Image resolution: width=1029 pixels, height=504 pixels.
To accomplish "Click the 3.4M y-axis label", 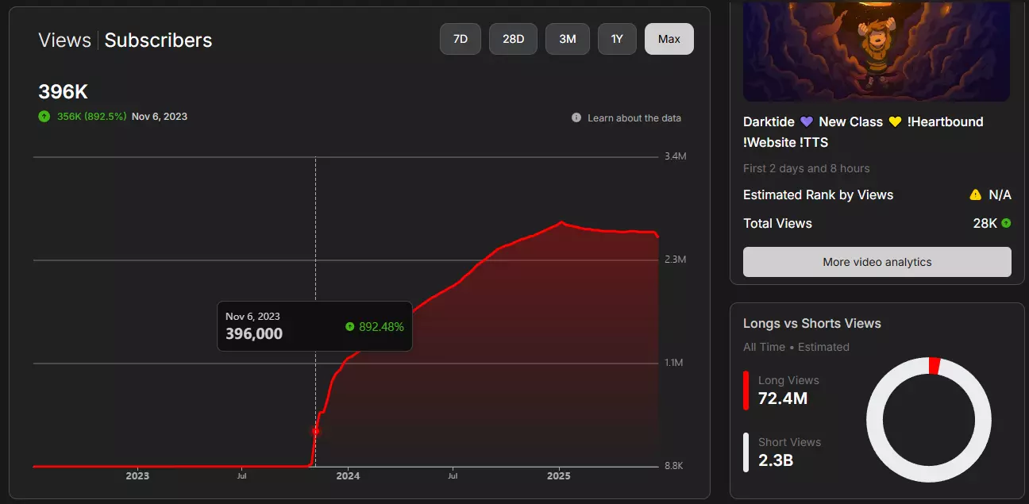I will click(x=675, y=156).
